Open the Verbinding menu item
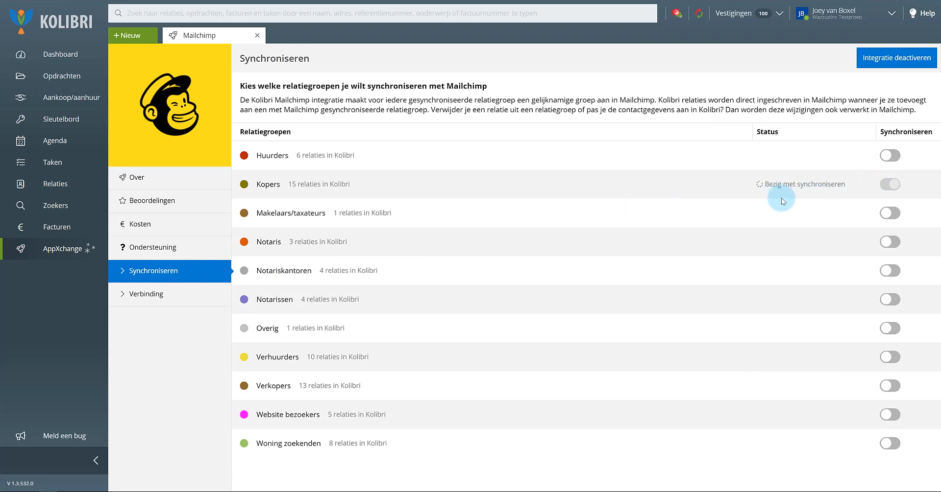Viewport: 941px width, 492px height. (170, 294)
